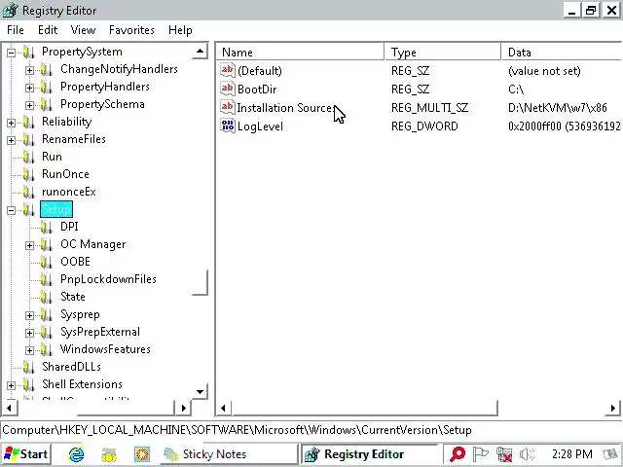
Task: Open the View menu
Action: [x=83, y=30]
